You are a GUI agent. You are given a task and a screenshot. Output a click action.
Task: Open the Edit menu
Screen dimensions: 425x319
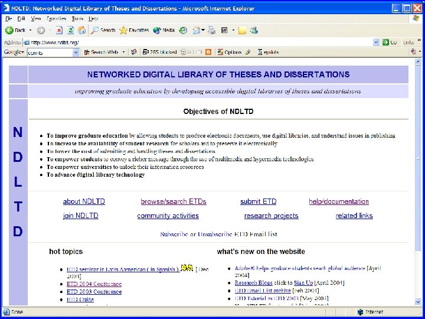pyautogui.click(x=21, y=18)
